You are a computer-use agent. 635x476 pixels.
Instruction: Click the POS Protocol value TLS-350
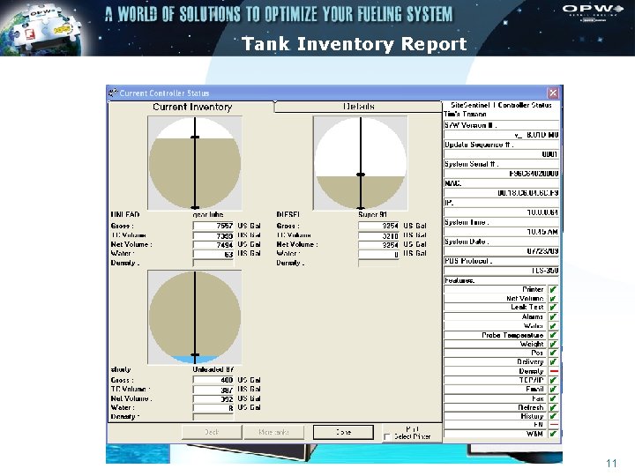[501, 271]
